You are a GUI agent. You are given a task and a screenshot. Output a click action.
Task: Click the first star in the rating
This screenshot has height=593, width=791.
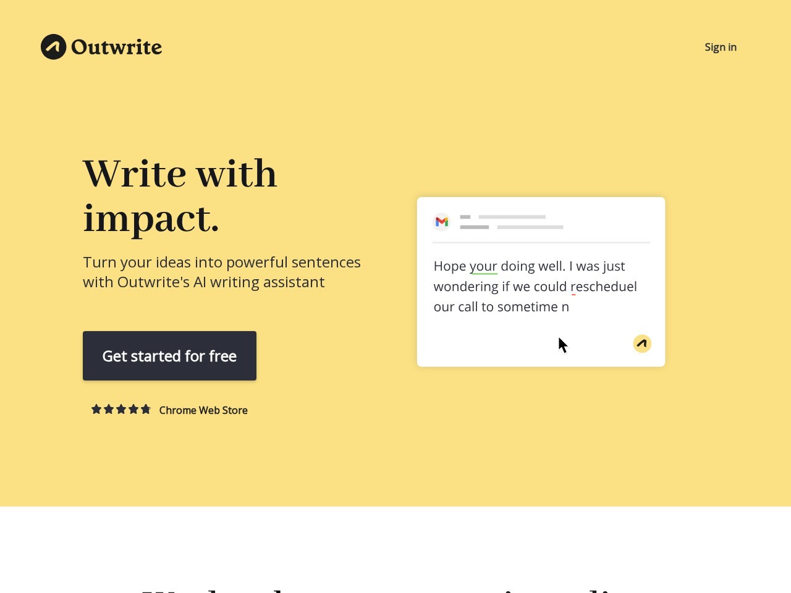pos(96,409)
